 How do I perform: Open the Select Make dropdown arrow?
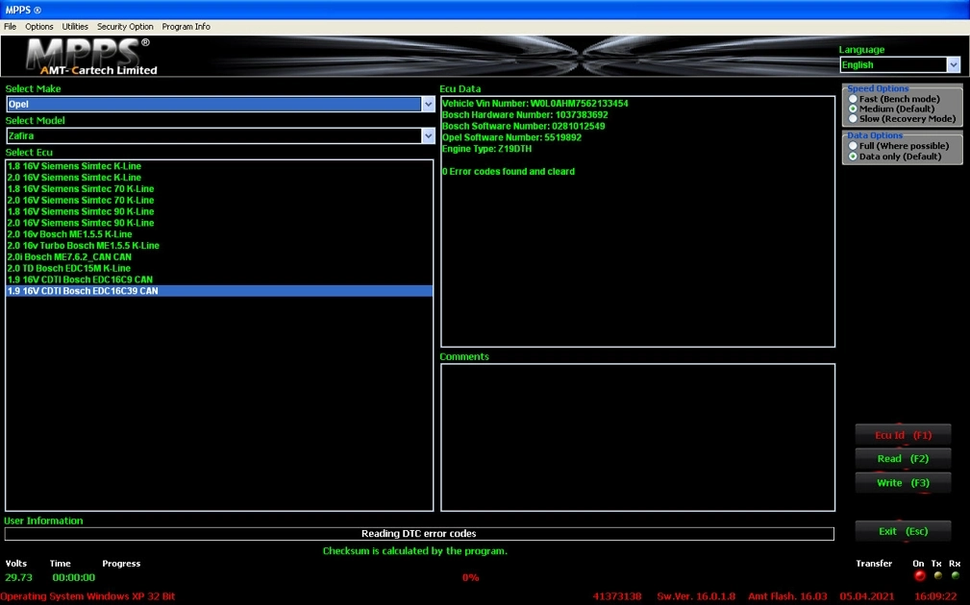click(428, 105)
